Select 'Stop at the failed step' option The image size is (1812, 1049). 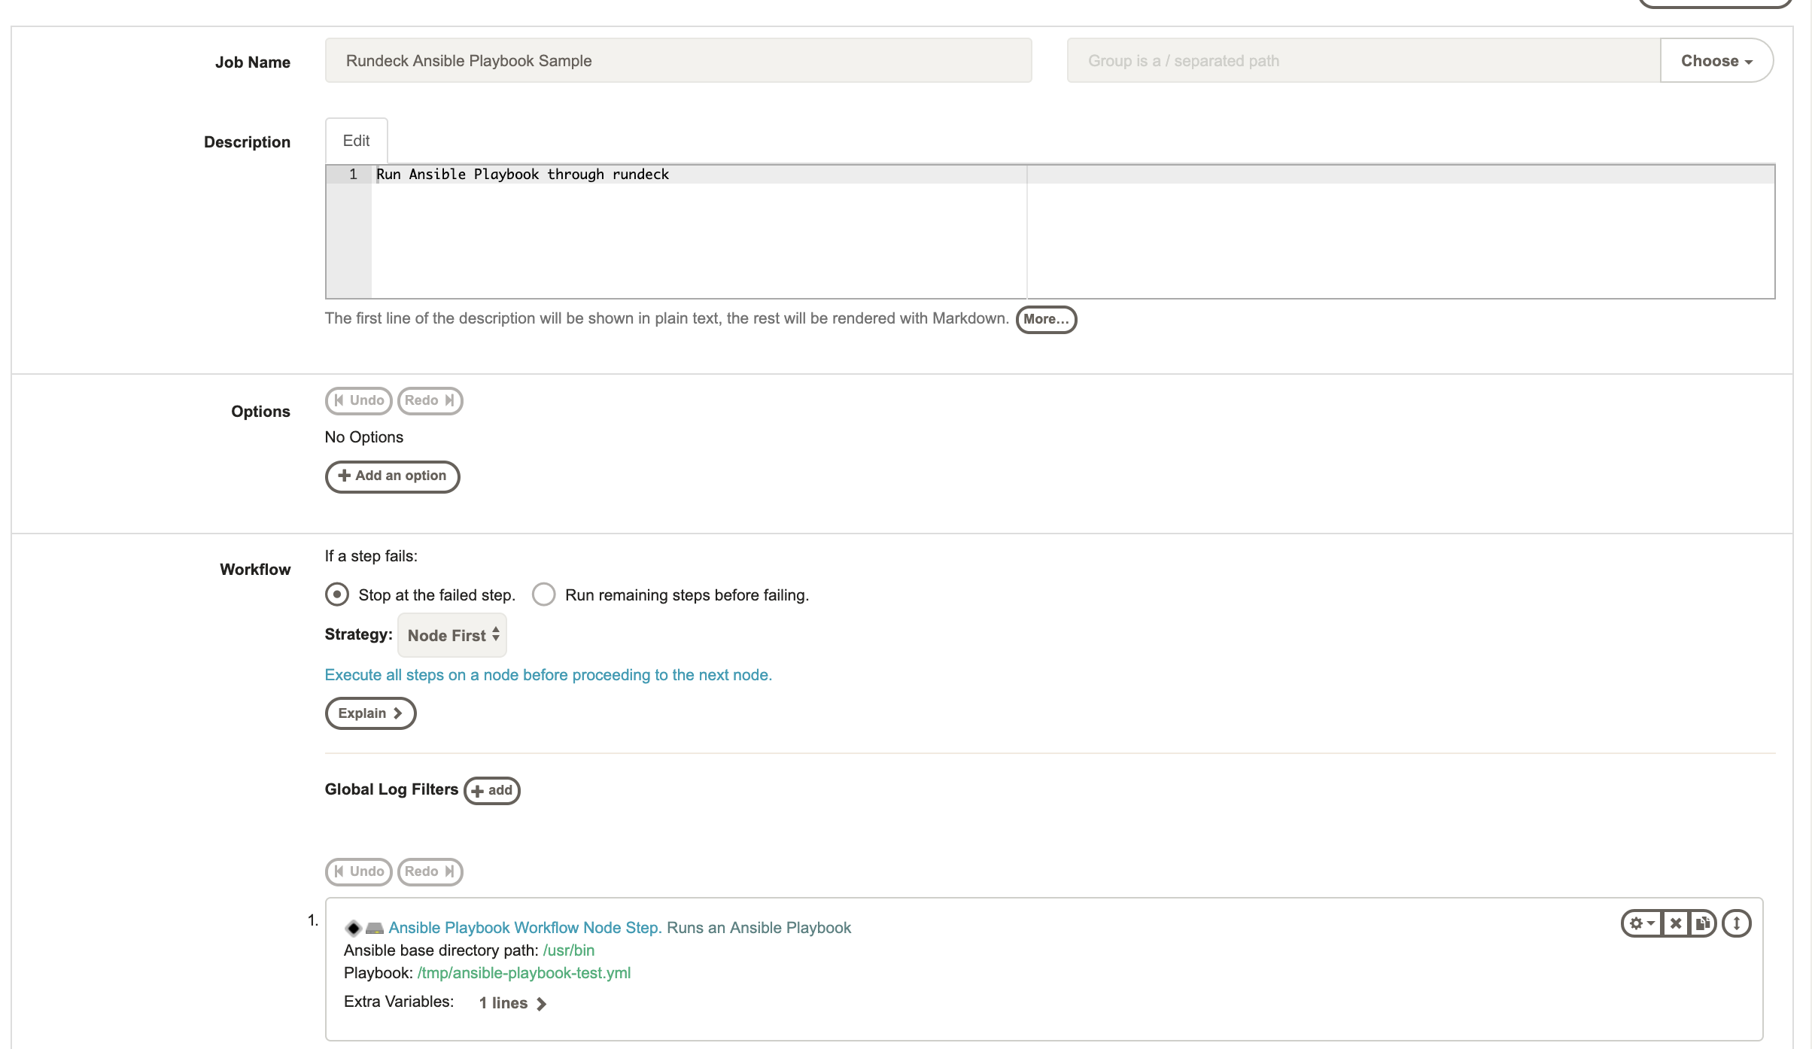click(336, 594)
